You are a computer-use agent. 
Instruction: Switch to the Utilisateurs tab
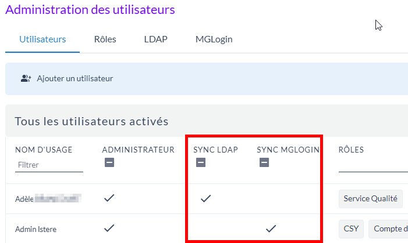click(42, 39)
